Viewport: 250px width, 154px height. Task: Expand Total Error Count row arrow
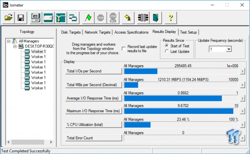(242, 138)
